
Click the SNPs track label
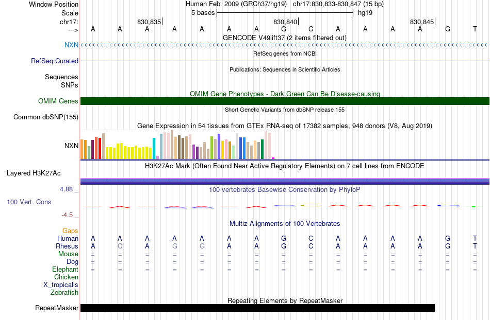pos(70,85)
